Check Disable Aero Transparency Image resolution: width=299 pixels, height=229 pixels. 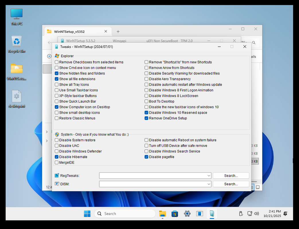click(x=146, y=79)
